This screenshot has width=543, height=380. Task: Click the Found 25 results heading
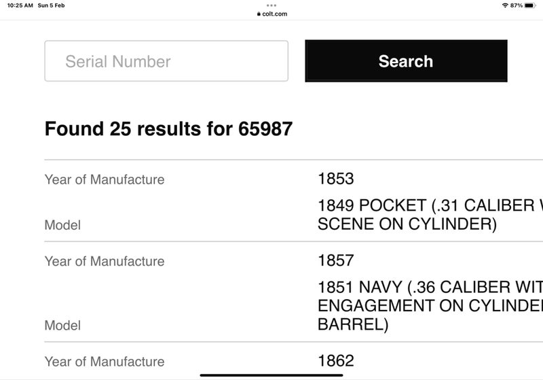pyautogui.click(x=168, y=128)
